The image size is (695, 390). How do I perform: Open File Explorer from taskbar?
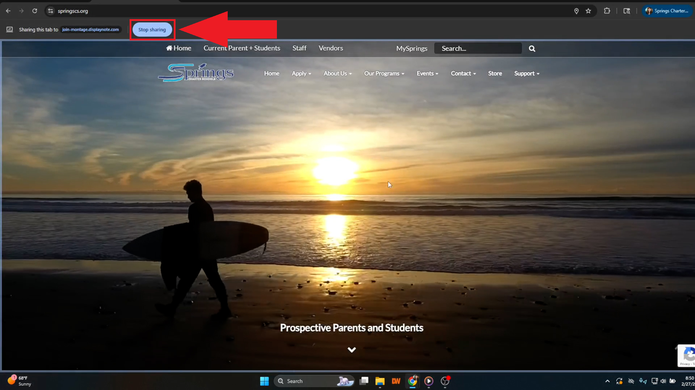point(380,381)
